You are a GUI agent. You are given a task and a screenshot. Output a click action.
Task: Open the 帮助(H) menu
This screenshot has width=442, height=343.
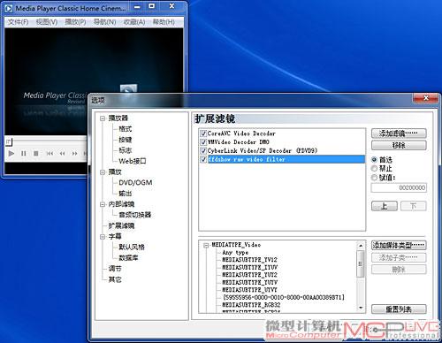164,22
